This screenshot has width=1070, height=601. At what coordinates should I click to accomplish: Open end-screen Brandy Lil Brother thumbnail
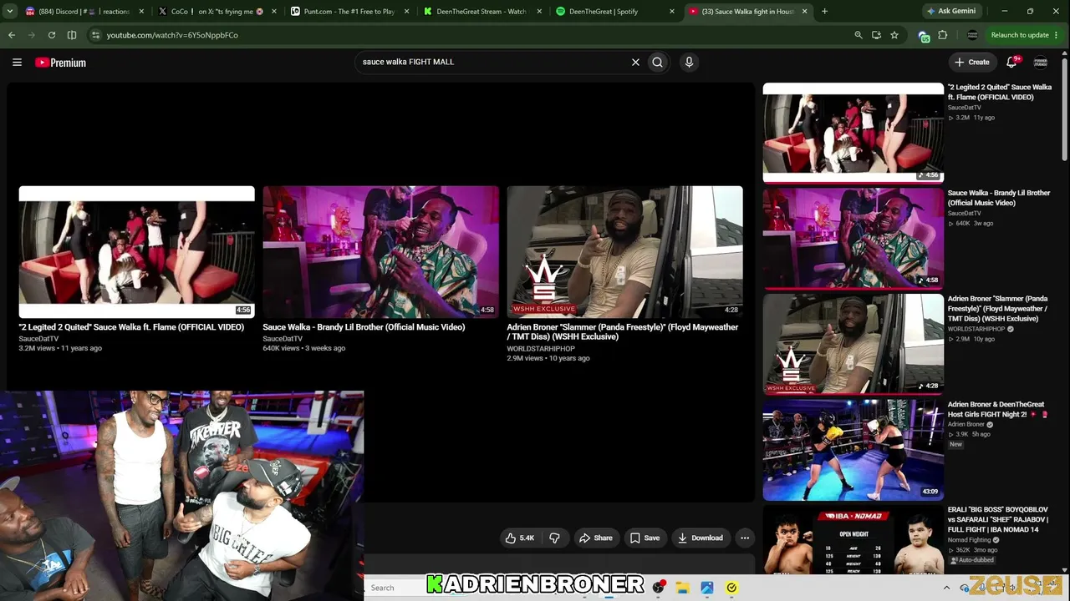tap(380, 252)
